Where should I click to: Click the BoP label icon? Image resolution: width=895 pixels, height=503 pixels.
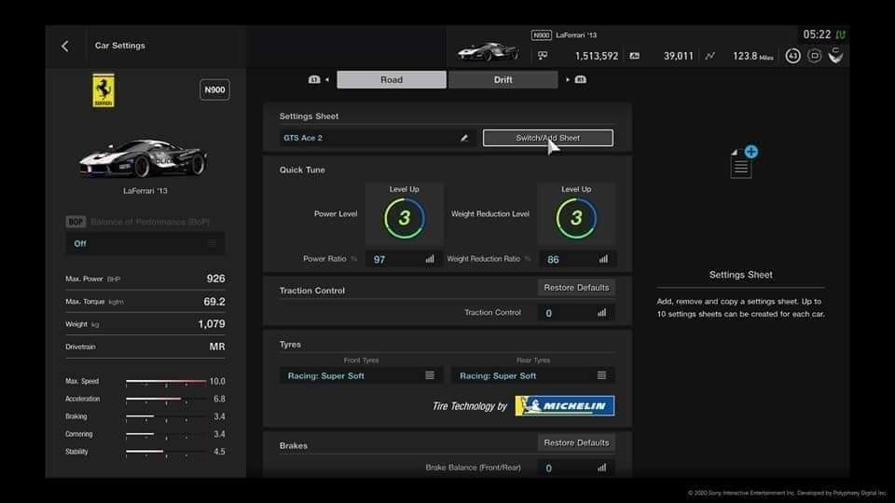tap(76, 222)
